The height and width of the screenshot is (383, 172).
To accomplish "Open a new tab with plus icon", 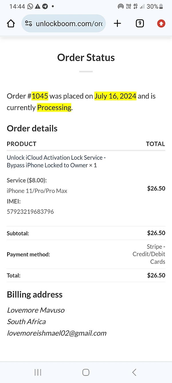I will pyautogui.click(x=117, y=24).
